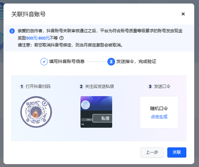Click the 500元-800元 reward amount text

click(x=38, y=38)
